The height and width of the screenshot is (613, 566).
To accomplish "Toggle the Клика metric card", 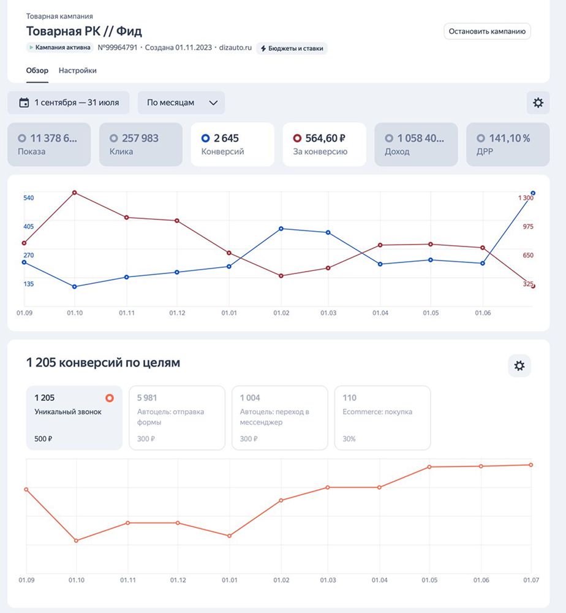I will 140,144.
